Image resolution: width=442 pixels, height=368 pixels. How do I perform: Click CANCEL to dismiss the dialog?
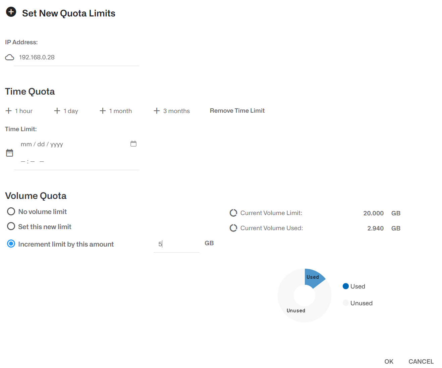tap(421, 361)
